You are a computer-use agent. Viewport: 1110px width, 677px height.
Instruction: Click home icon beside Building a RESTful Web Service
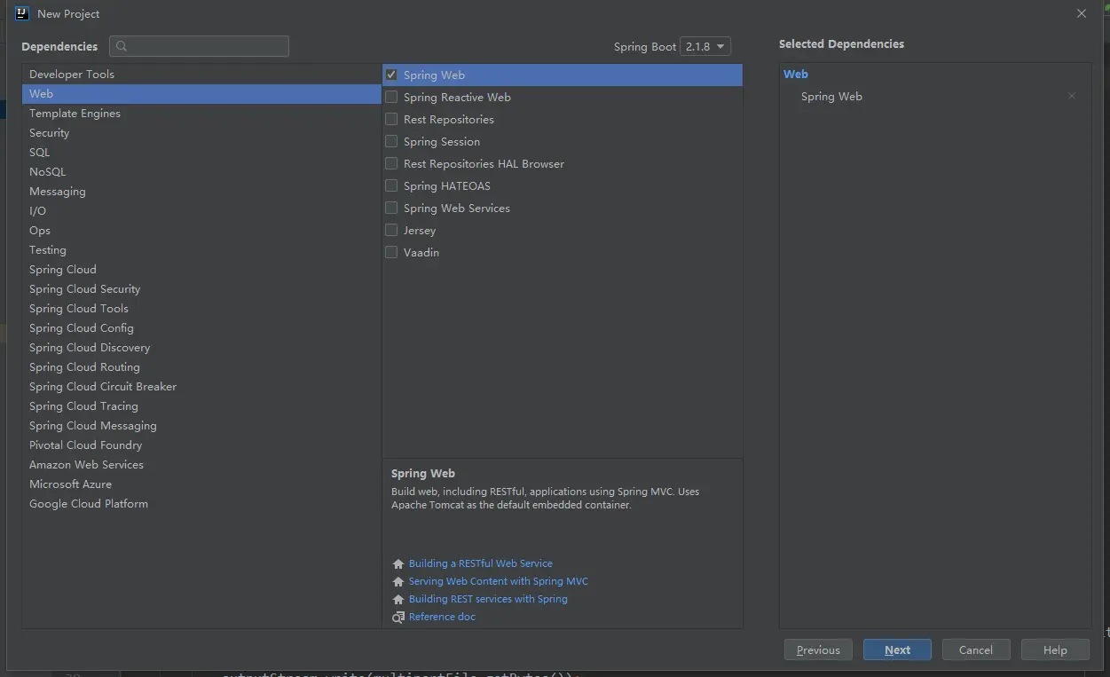coord(398,564)
